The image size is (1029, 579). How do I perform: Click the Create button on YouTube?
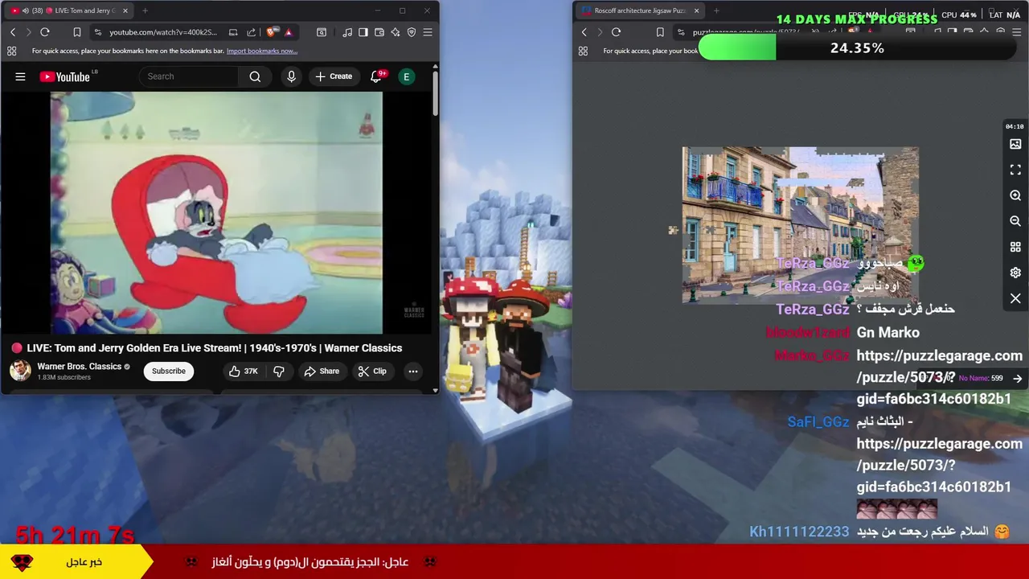(334, 76)
